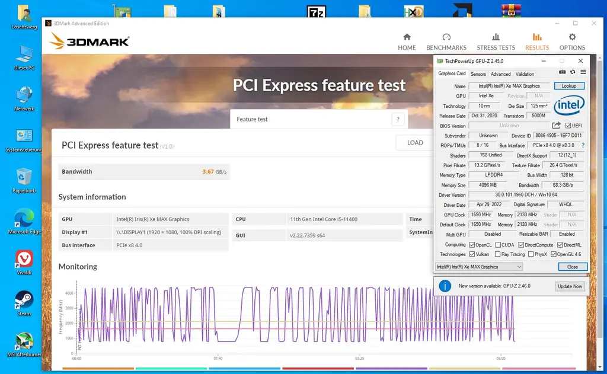Click the BIOS export share icon
The width and height of the screenshot is (607, 374).
(x=556, y=126)
